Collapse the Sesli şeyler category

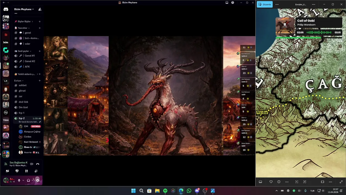(x=23, y=51)
